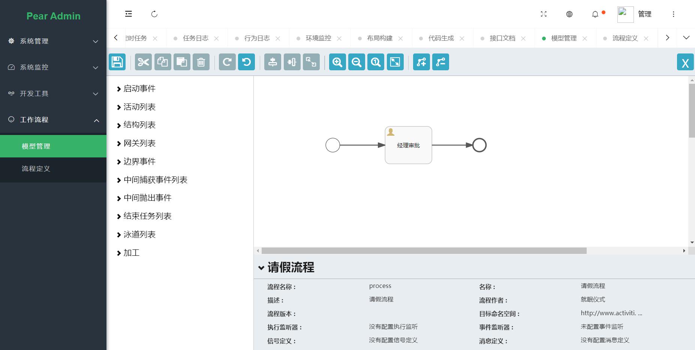This screenshot has height=350, width=695.
Task: Click the Pear Admin logo
Action: [53, 16]
